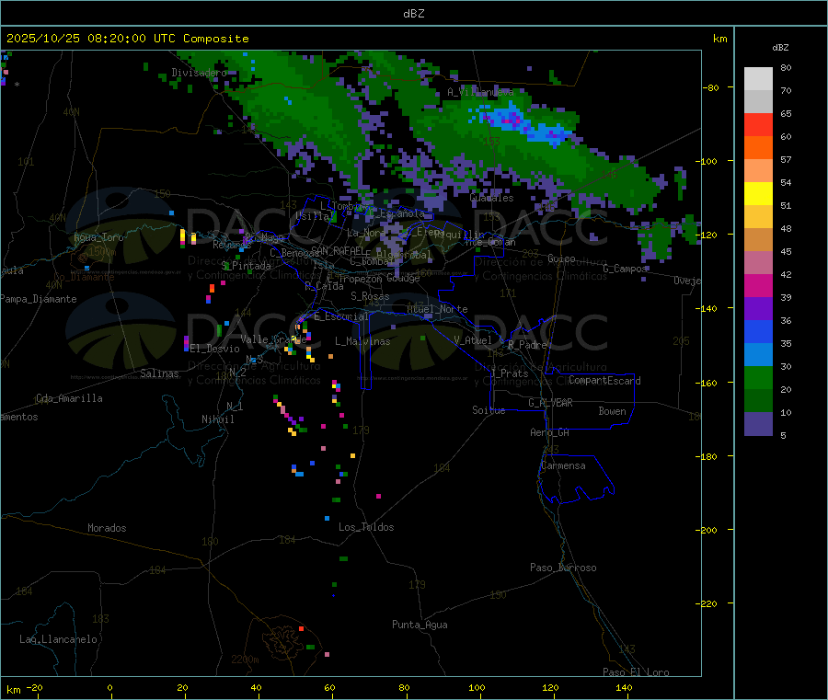Viewport: 828px width, 700px height.
Task: Click the Nihuil label
Action: (x=218, y=419)
